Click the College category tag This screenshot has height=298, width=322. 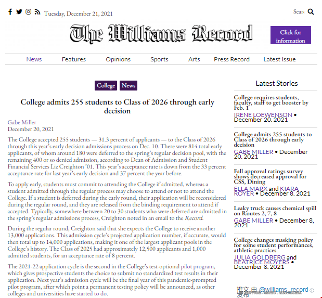tap(106, 85)
